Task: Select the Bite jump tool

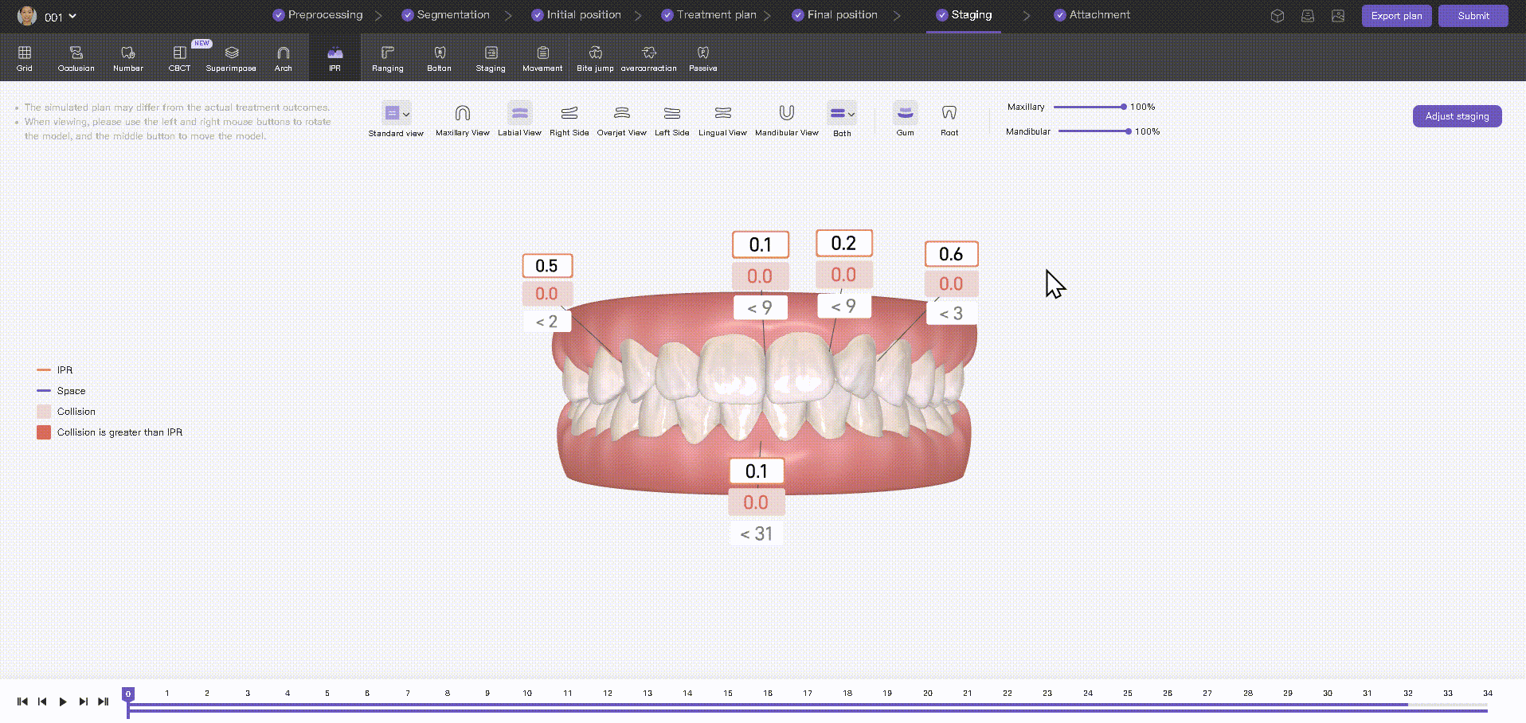Action: (595, 58)
